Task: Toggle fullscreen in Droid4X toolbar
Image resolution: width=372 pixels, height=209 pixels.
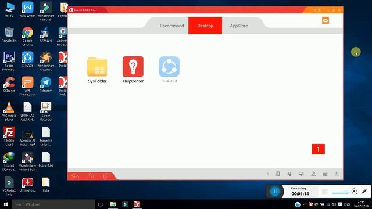Action: click(x=337, y=174)
